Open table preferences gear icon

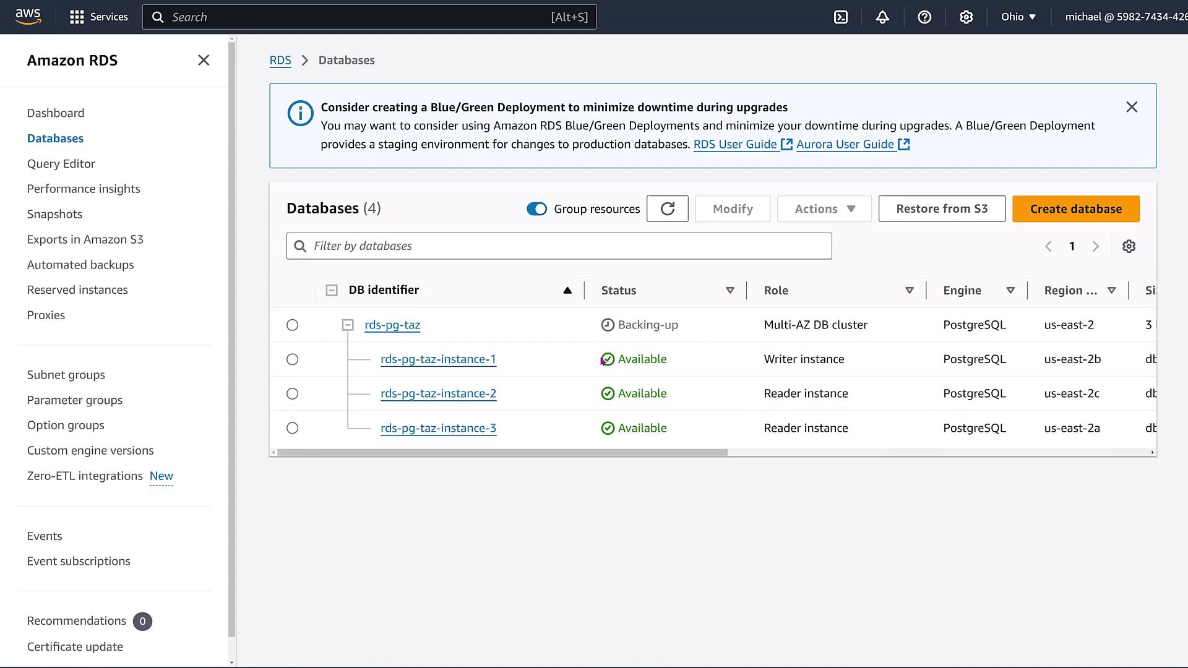[x=1129, y=246]
